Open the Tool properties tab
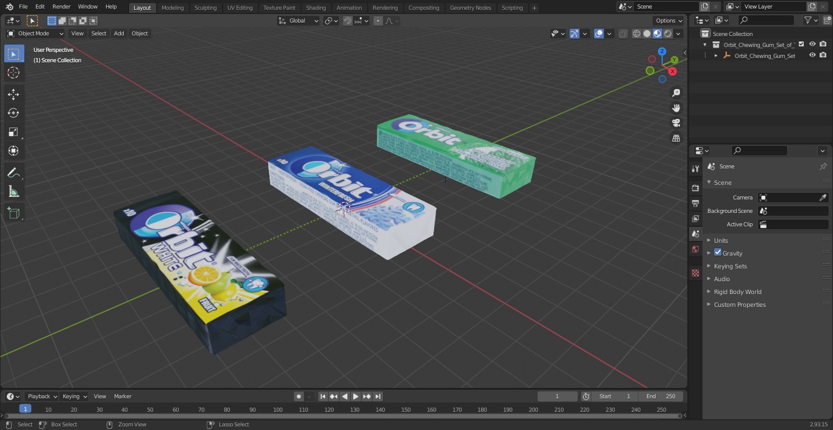 (x=695, y=169)
